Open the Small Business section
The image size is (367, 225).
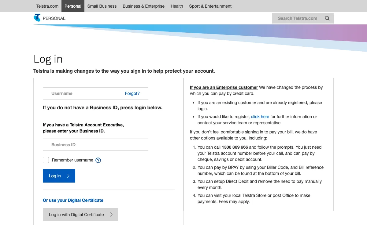click(x=102, y=6)
